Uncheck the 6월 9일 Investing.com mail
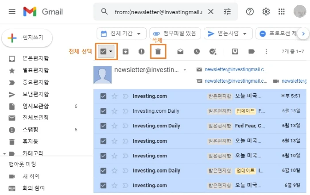This screenshot has width=310, height=195. click(103, 185)
